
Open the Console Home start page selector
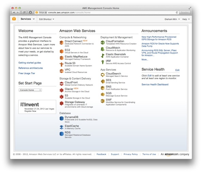pyautogui.click(x=30, y=90)
